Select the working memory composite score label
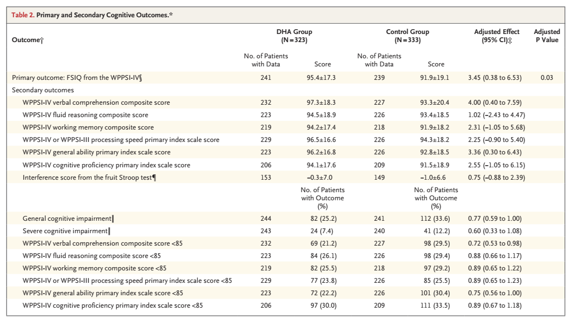The image size is (571, 319). point(88,127)
